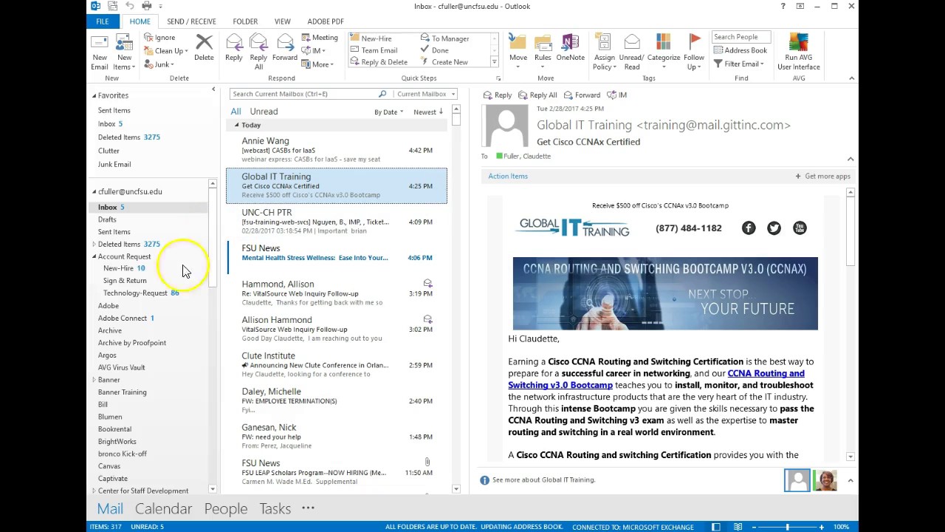Collapse the Account Request folder

pyautogui.click(x=94, y=256)
